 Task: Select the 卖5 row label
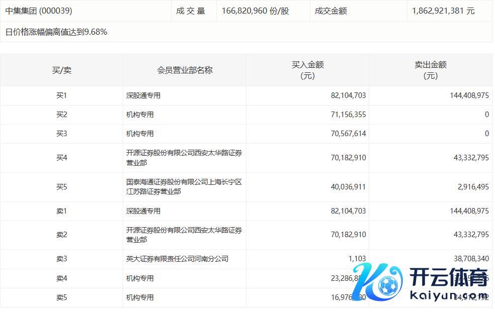click(61, 297)
